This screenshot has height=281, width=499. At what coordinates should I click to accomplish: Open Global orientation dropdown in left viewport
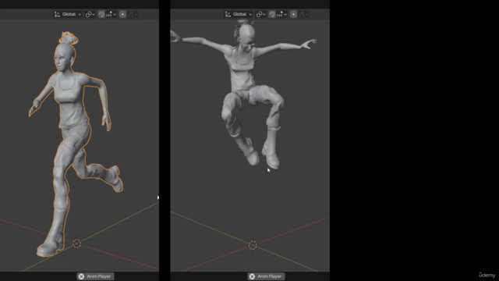(68, 14)
